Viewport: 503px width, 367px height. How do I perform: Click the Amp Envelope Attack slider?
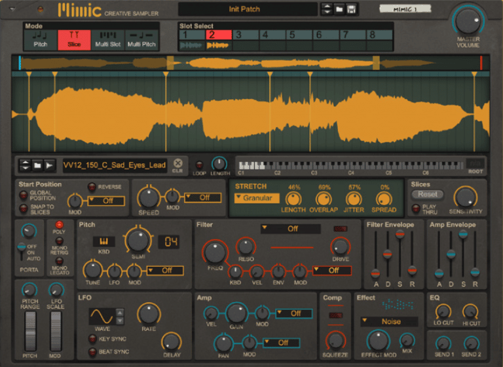[439, 274]
